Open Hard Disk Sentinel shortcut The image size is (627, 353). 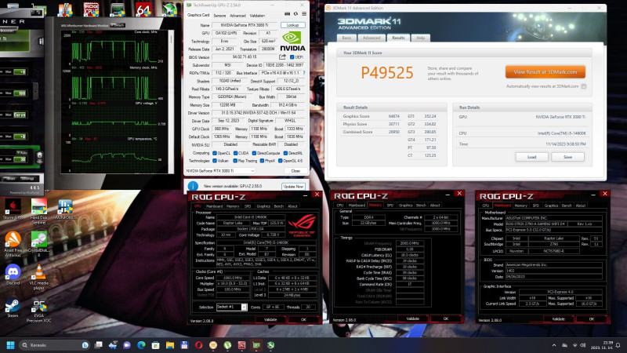click(x=38, y=211)
